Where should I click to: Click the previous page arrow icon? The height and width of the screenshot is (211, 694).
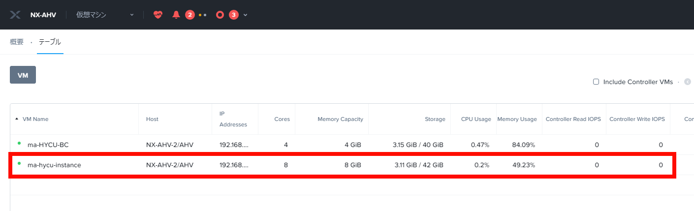tap(688, 82)
